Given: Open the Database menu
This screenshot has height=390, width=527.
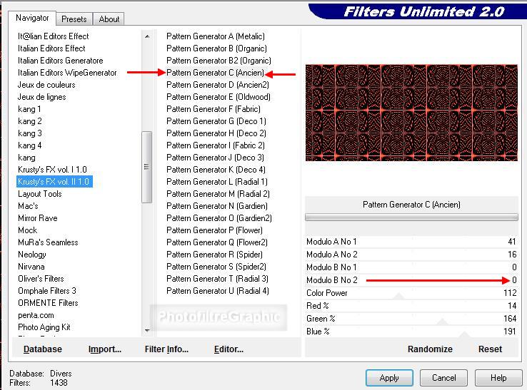Looking at the screenshot, I should point(43,349).
